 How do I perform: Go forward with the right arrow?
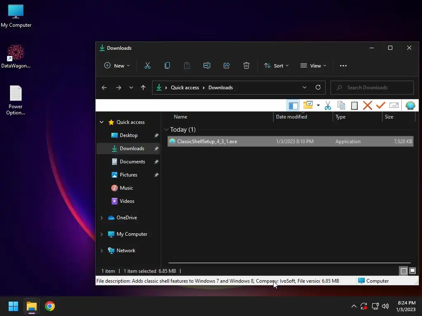point(118,88)
